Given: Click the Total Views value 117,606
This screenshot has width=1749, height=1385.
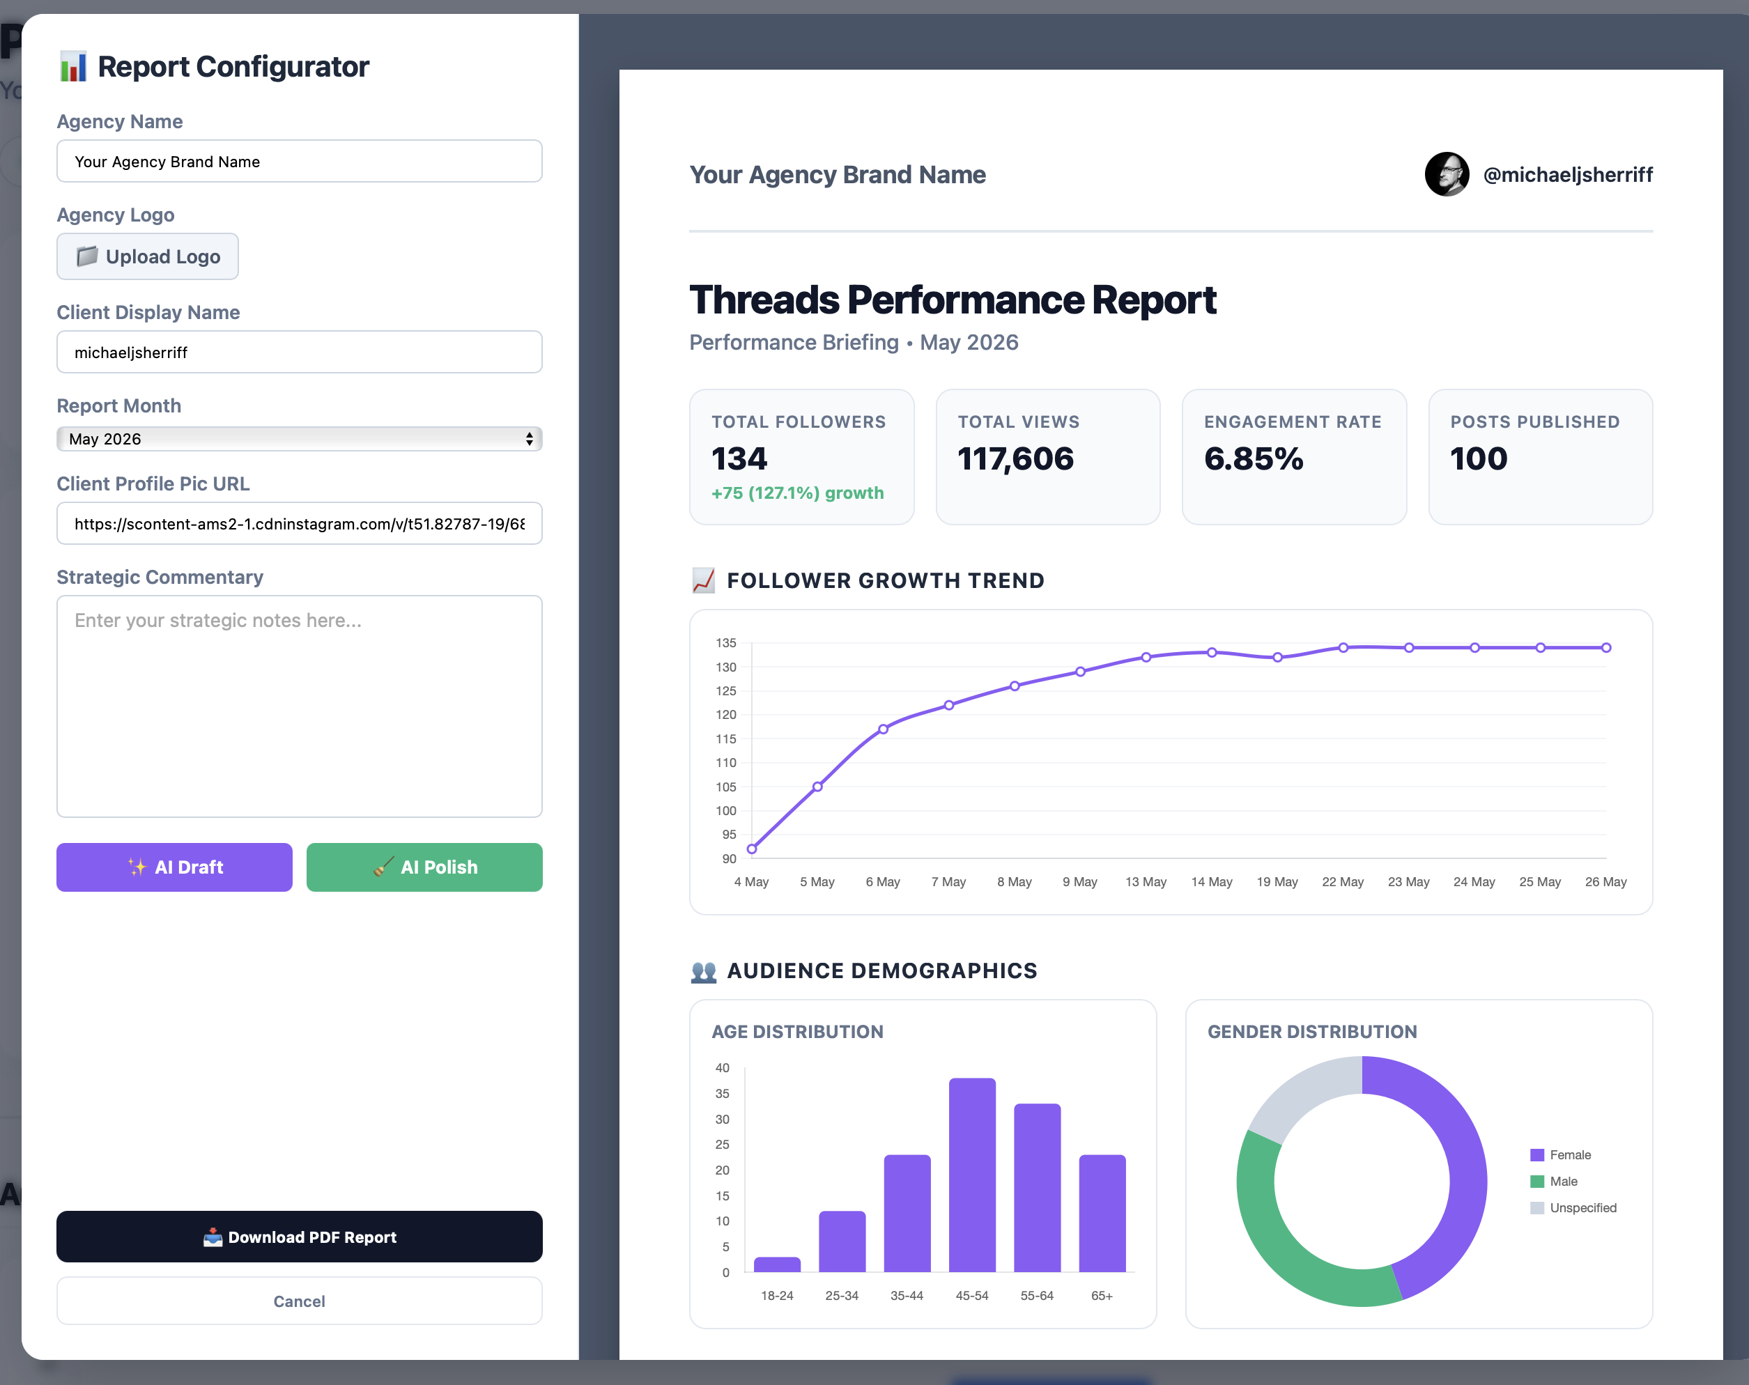Looking at the screenshot, I should [x=1015, y=459].
